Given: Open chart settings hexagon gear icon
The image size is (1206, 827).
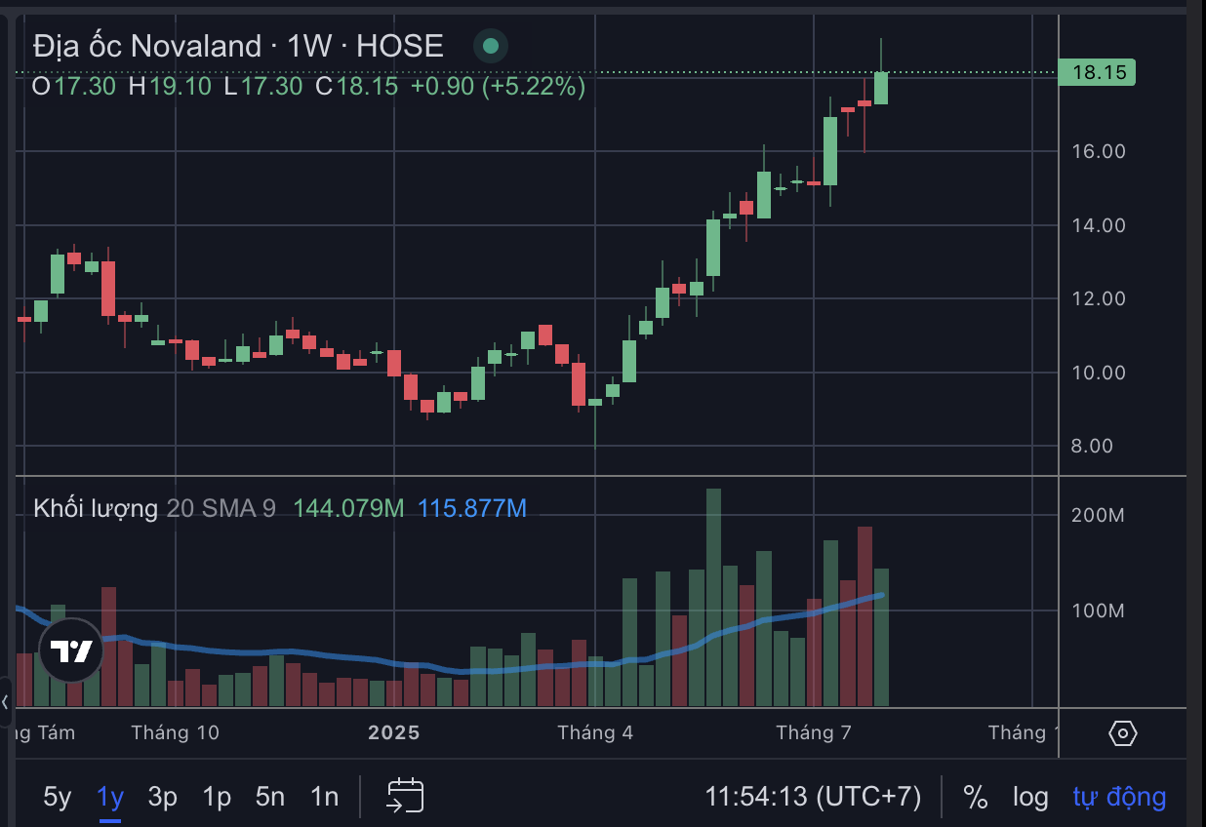Looking at the screenshot, I should coord(1123,732).
